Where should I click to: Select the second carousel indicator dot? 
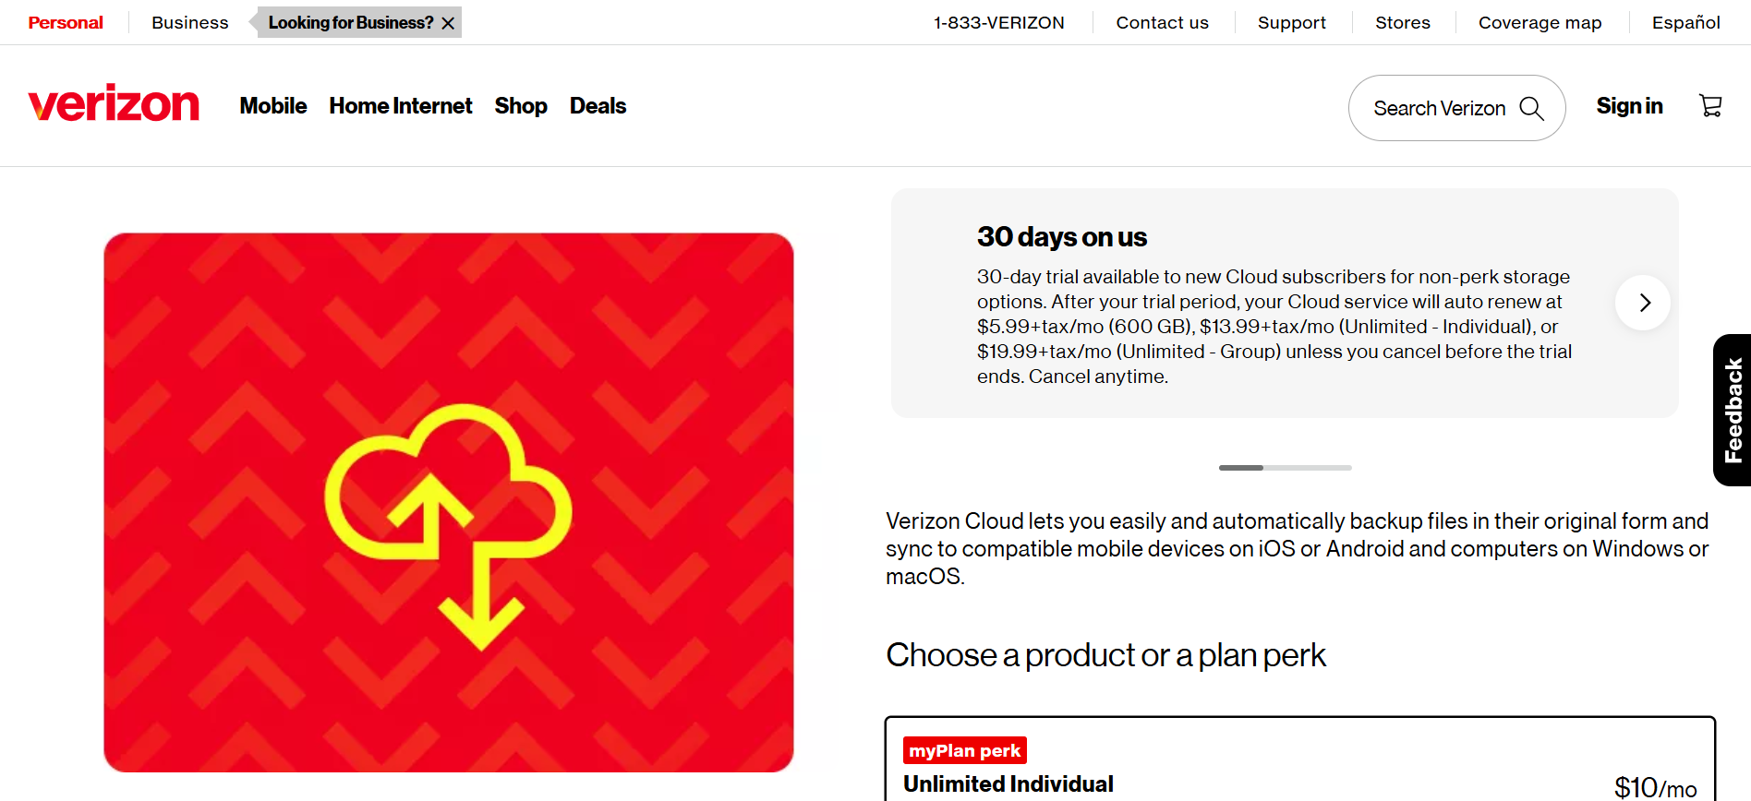pyautogui.click(x=1307, y=468)
